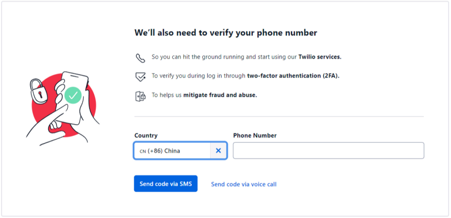Choose Send code via voice call
The height and width of the screenshot is (218, 451).
(244, 184)
